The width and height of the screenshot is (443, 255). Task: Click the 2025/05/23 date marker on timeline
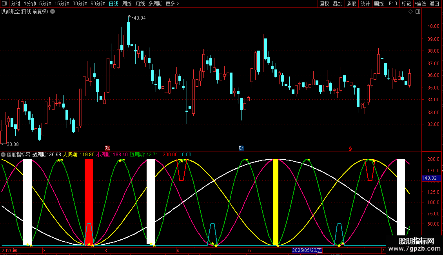point(307,250)
